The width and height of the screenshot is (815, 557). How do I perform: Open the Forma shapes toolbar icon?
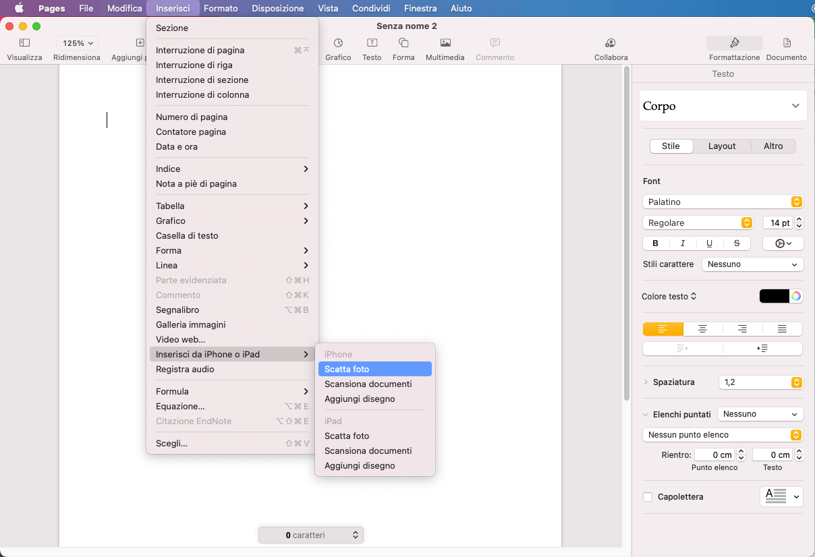[x=403, y=43]
